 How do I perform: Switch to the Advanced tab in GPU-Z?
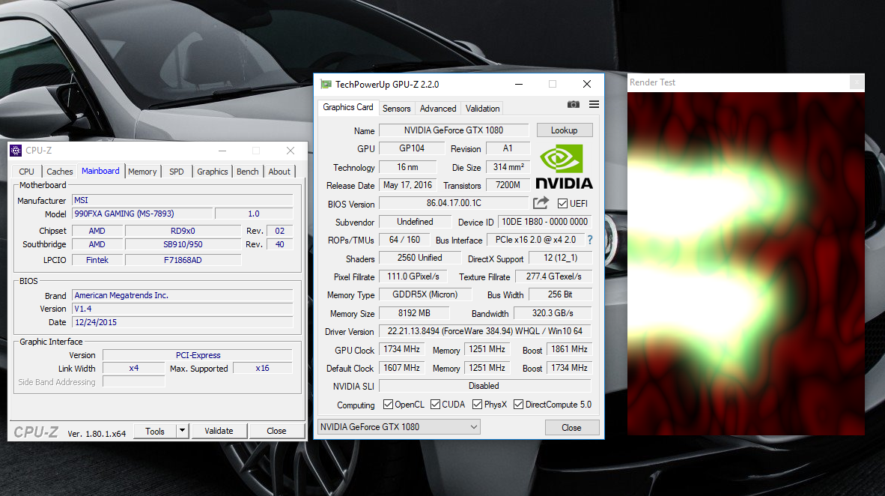click(x=437, y=109)
